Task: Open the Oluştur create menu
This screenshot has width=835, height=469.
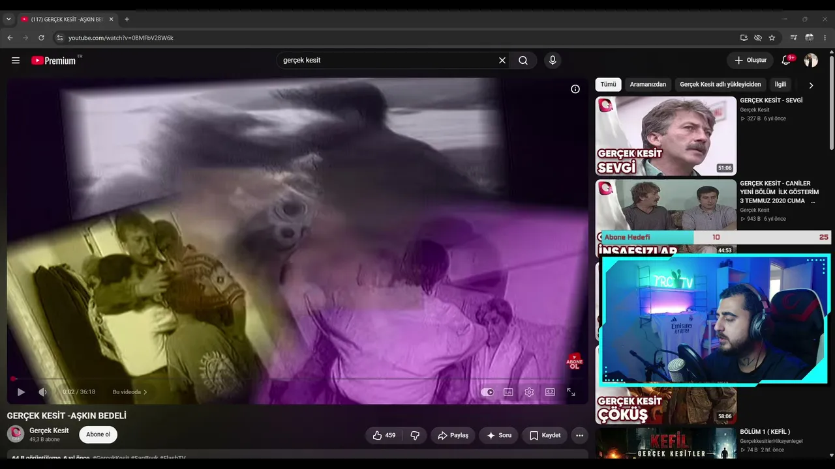Action: point(750,61)
